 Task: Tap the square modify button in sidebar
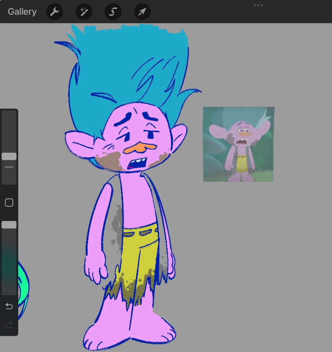pos(9,202)
